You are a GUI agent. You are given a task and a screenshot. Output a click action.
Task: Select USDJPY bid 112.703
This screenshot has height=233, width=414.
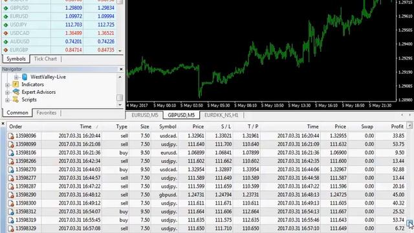point(73,25)
